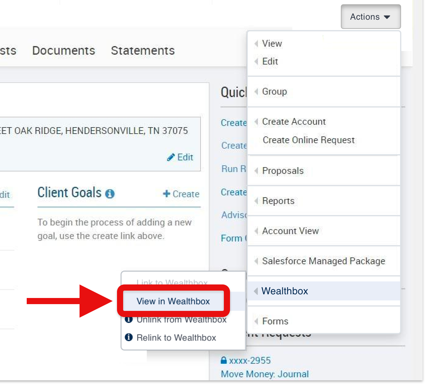Open the Forms menu entry

pos(275,321)
